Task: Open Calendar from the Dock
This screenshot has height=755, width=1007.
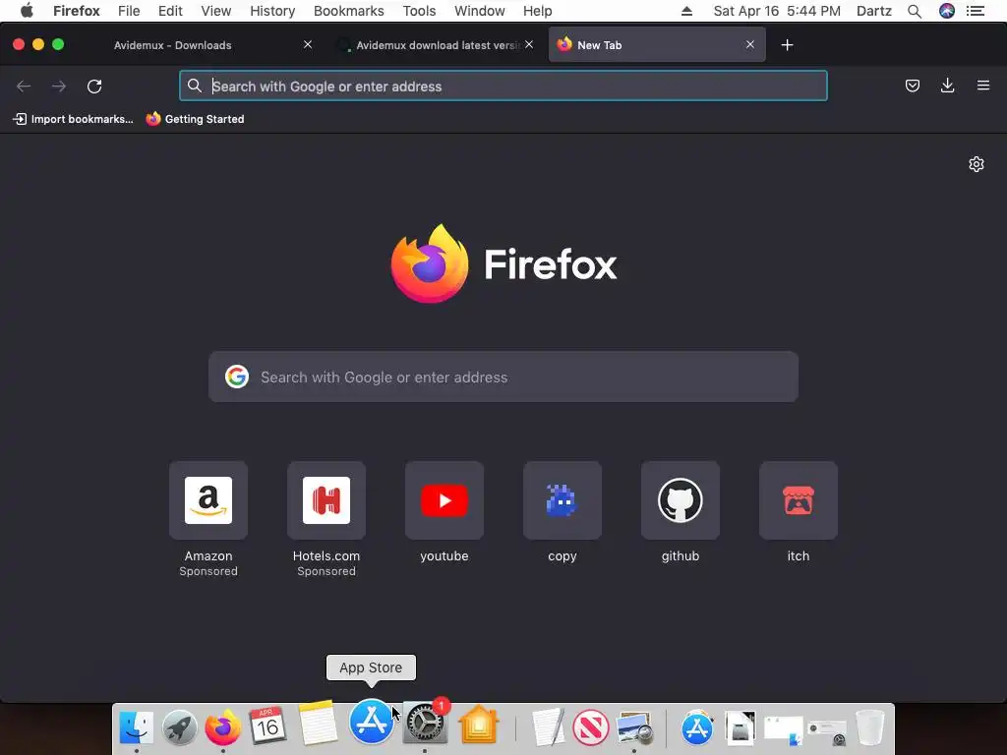Action: coord(267,726)
